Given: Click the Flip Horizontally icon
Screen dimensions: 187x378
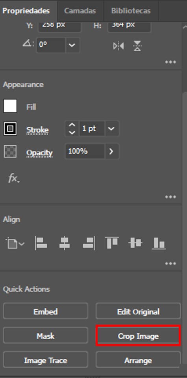Looking at the screenshot, I should [x=118, y=46].
